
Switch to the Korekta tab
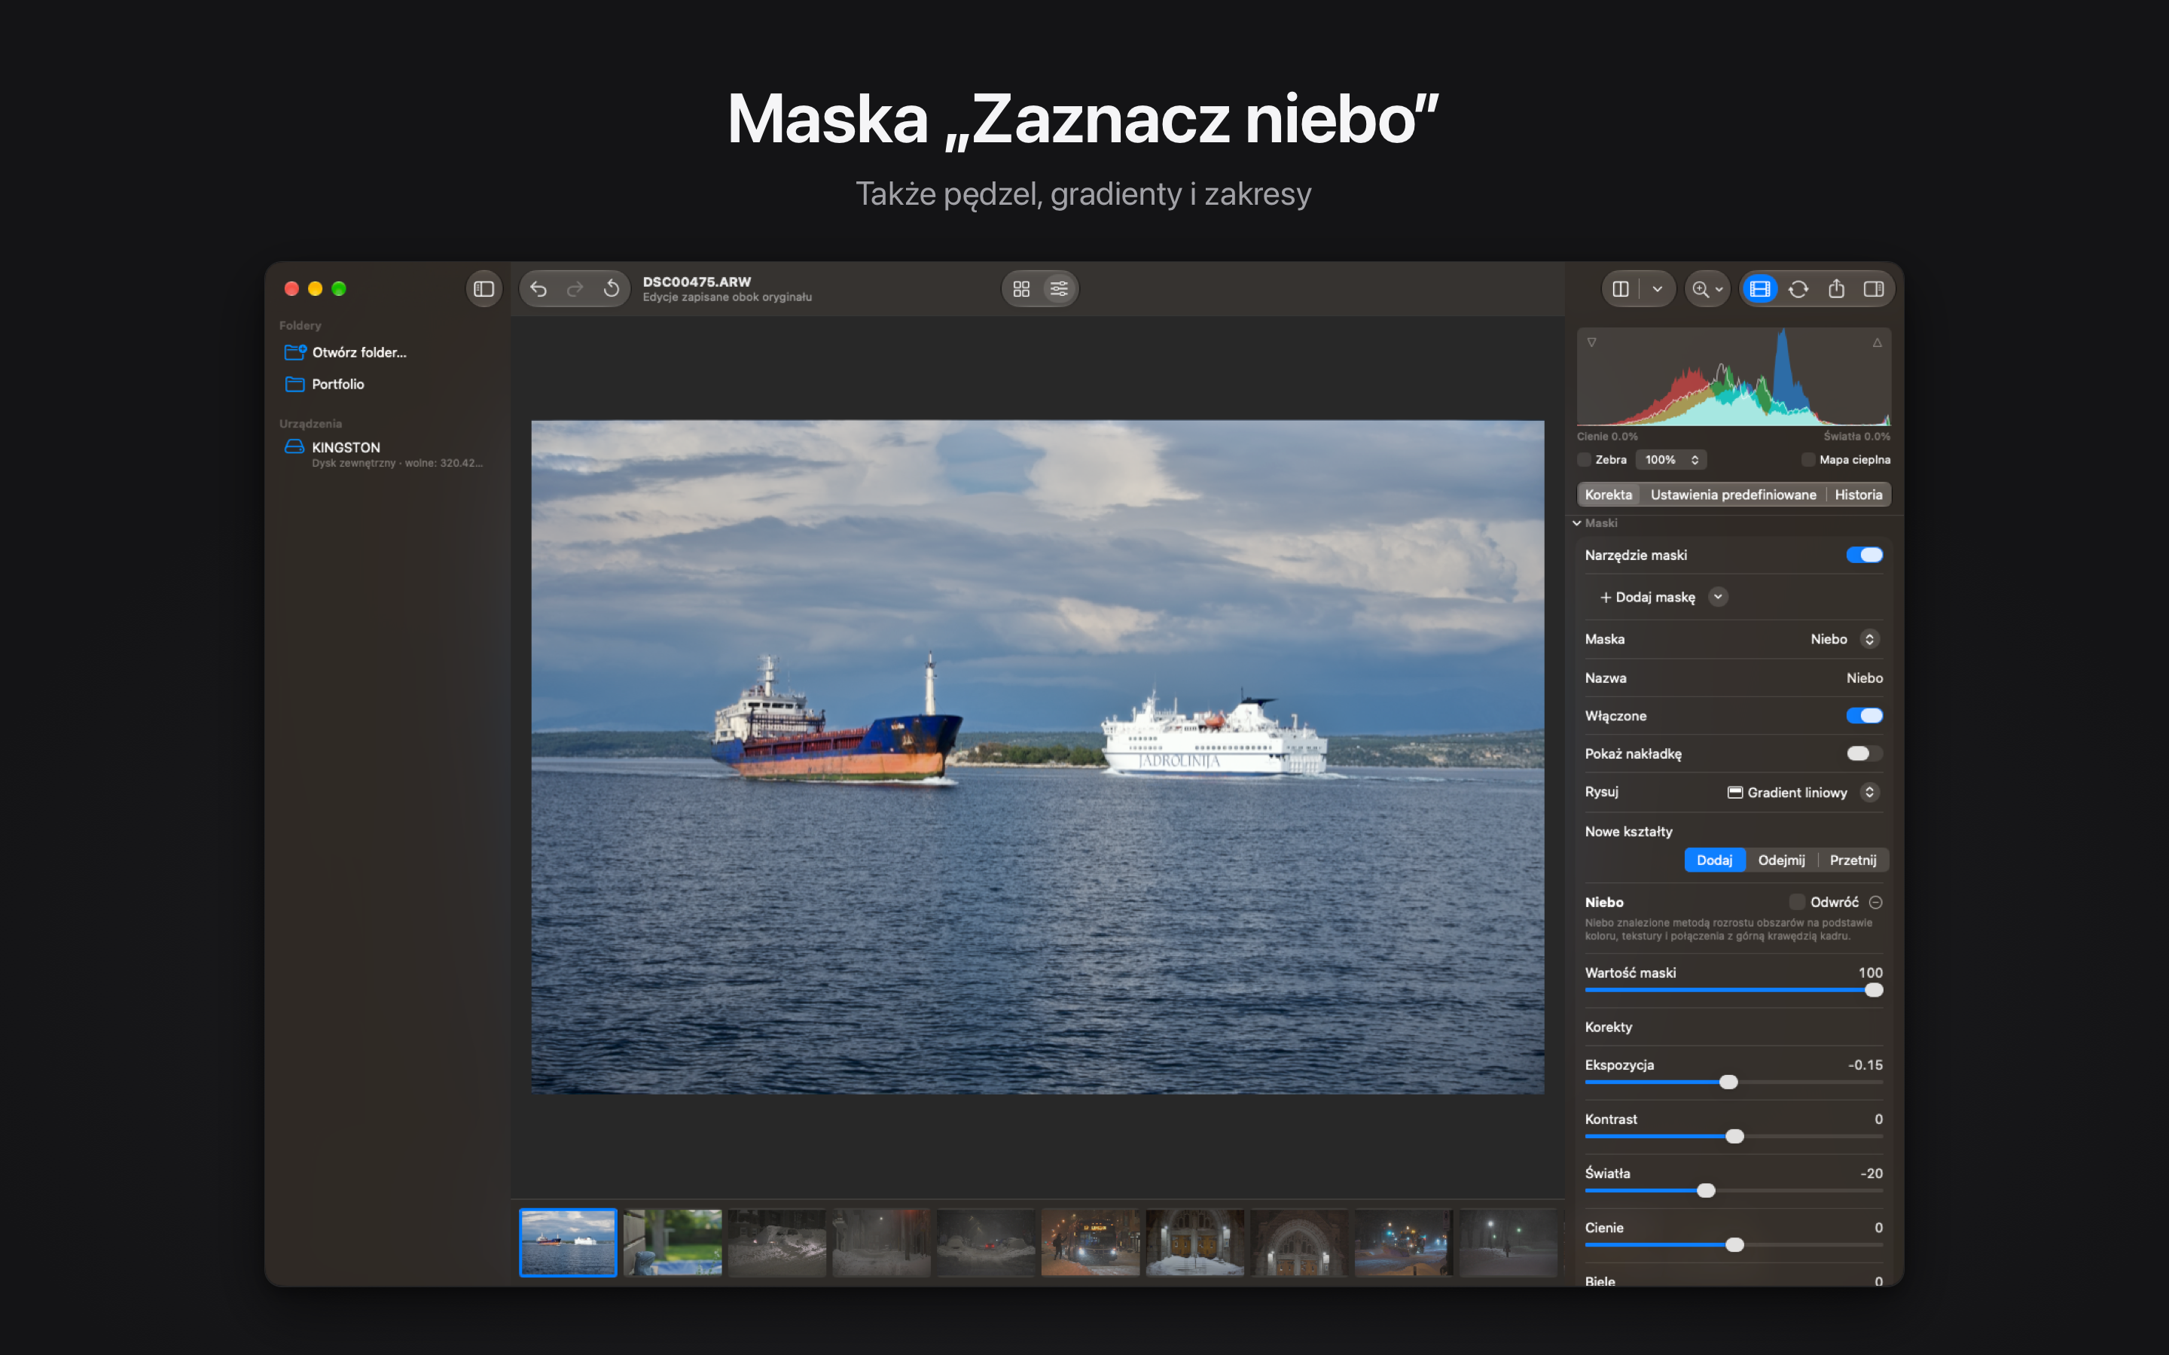pyautogui.click(x=1608, y=495)
